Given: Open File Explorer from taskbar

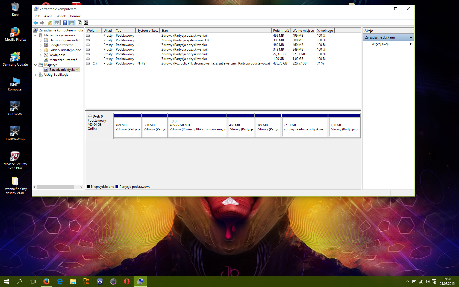Looking at the screenshot, I should pos(73,282).
